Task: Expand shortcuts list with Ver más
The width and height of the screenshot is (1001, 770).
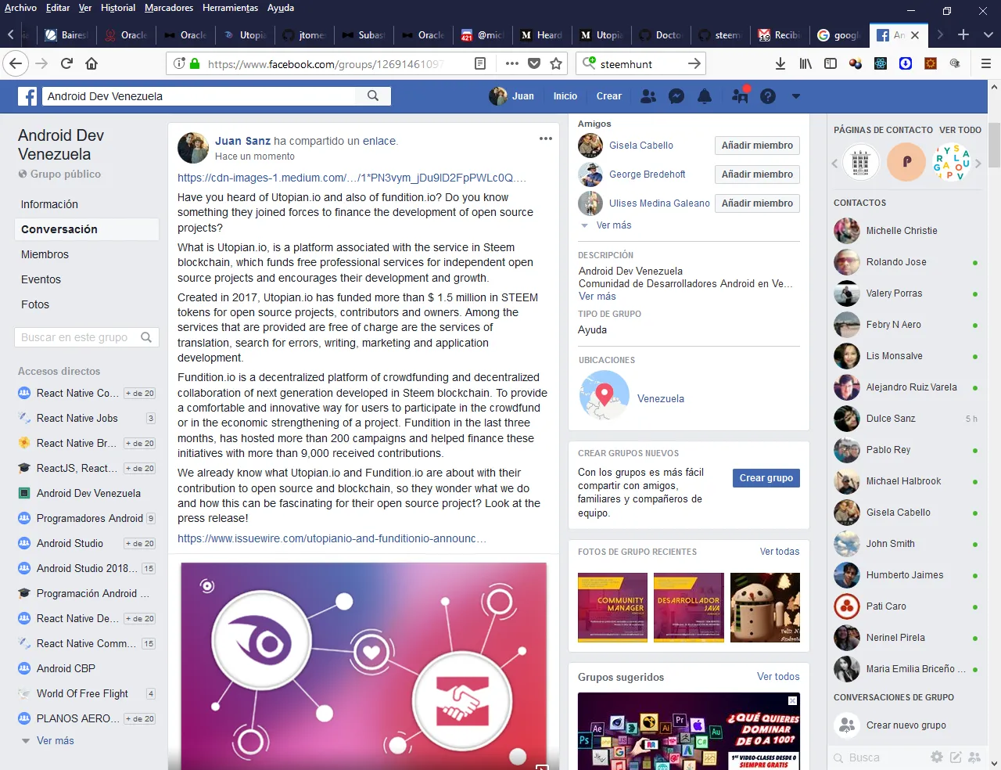Action: pyautogui.click(x=55, y=740)
